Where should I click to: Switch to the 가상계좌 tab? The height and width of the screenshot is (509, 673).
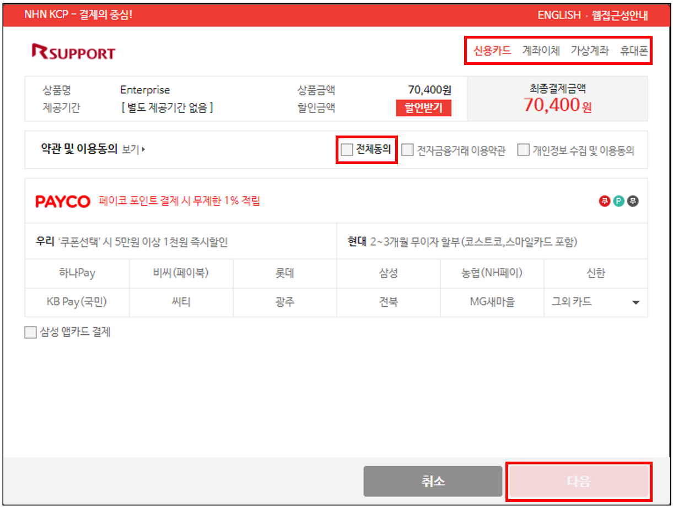590,51
